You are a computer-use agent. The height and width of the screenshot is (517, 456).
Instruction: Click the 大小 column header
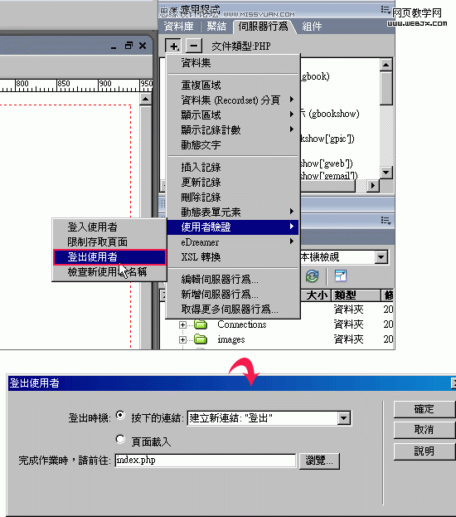317,295
